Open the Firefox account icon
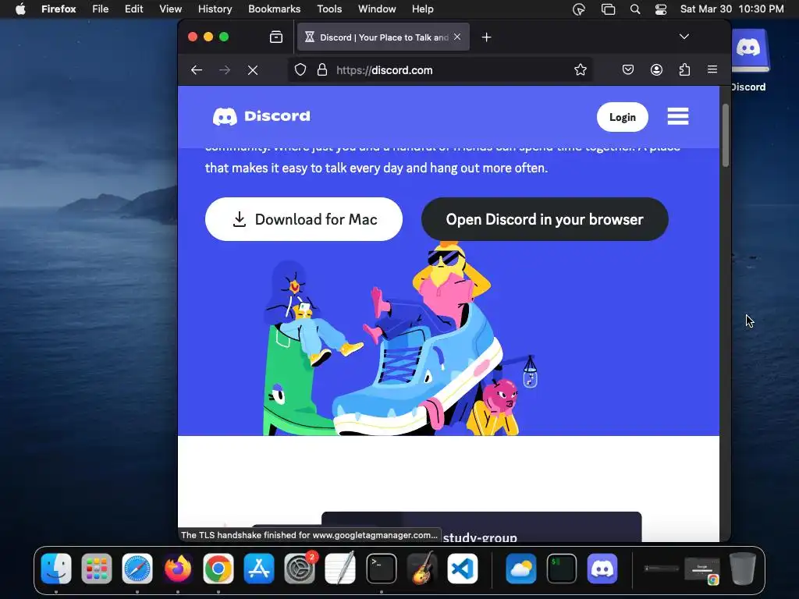Viewport: 799px width, 599px height. tap(656, 69)
